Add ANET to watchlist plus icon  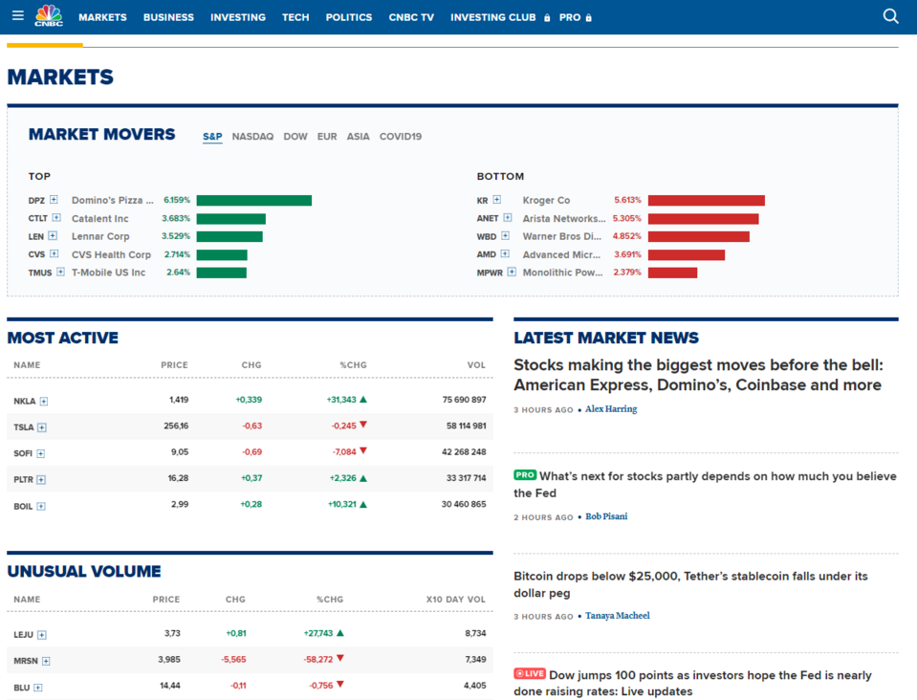[x=508, y=217]
